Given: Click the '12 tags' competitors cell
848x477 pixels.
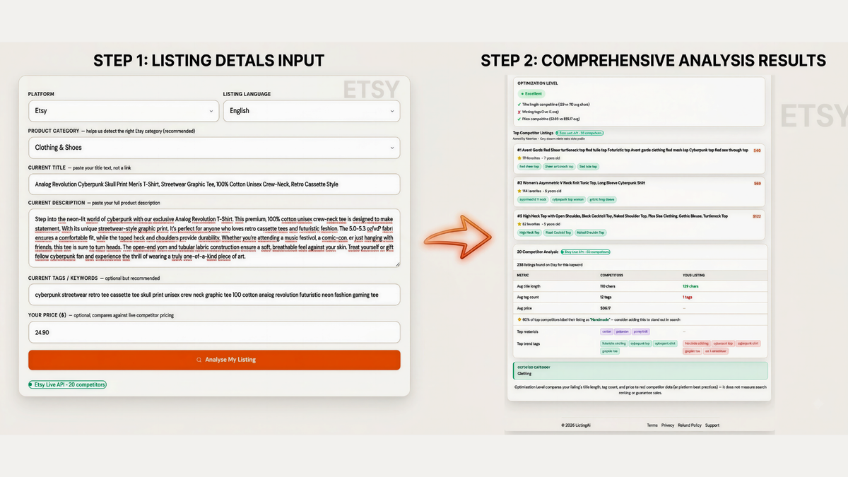Looking at the screenshot, I should [606, 297].
